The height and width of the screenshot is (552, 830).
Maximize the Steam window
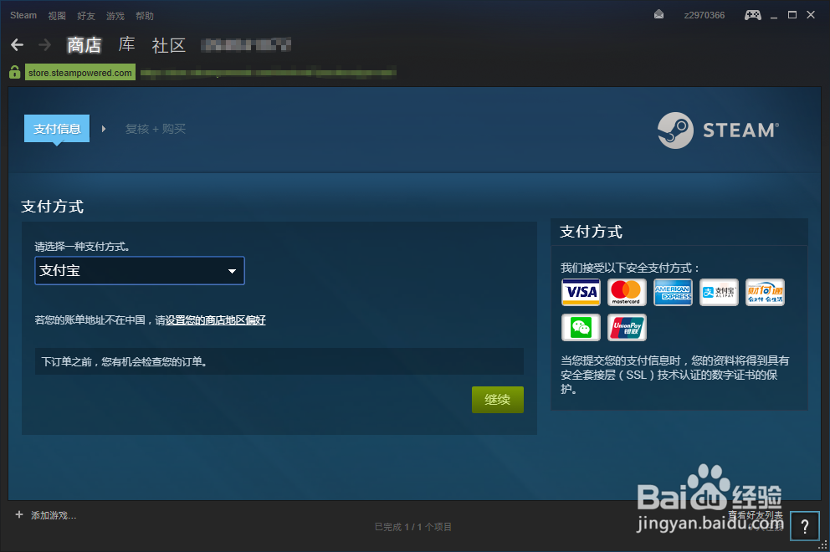792,15
